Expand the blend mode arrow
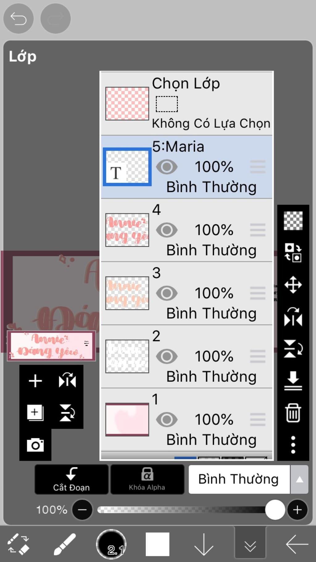 pos(299,480)
